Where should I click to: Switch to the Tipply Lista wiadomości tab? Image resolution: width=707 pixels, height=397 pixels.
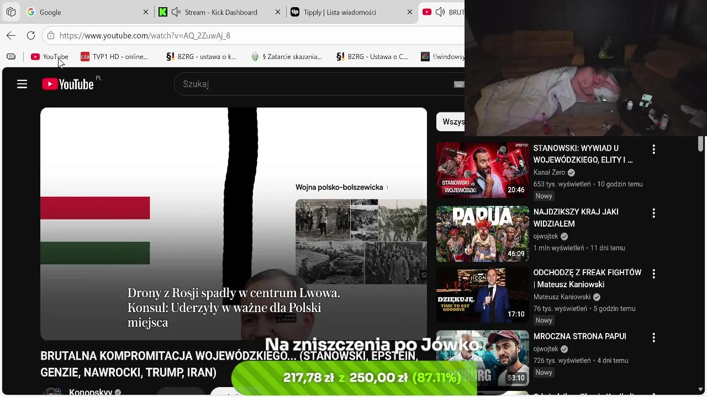pos(352,12)
